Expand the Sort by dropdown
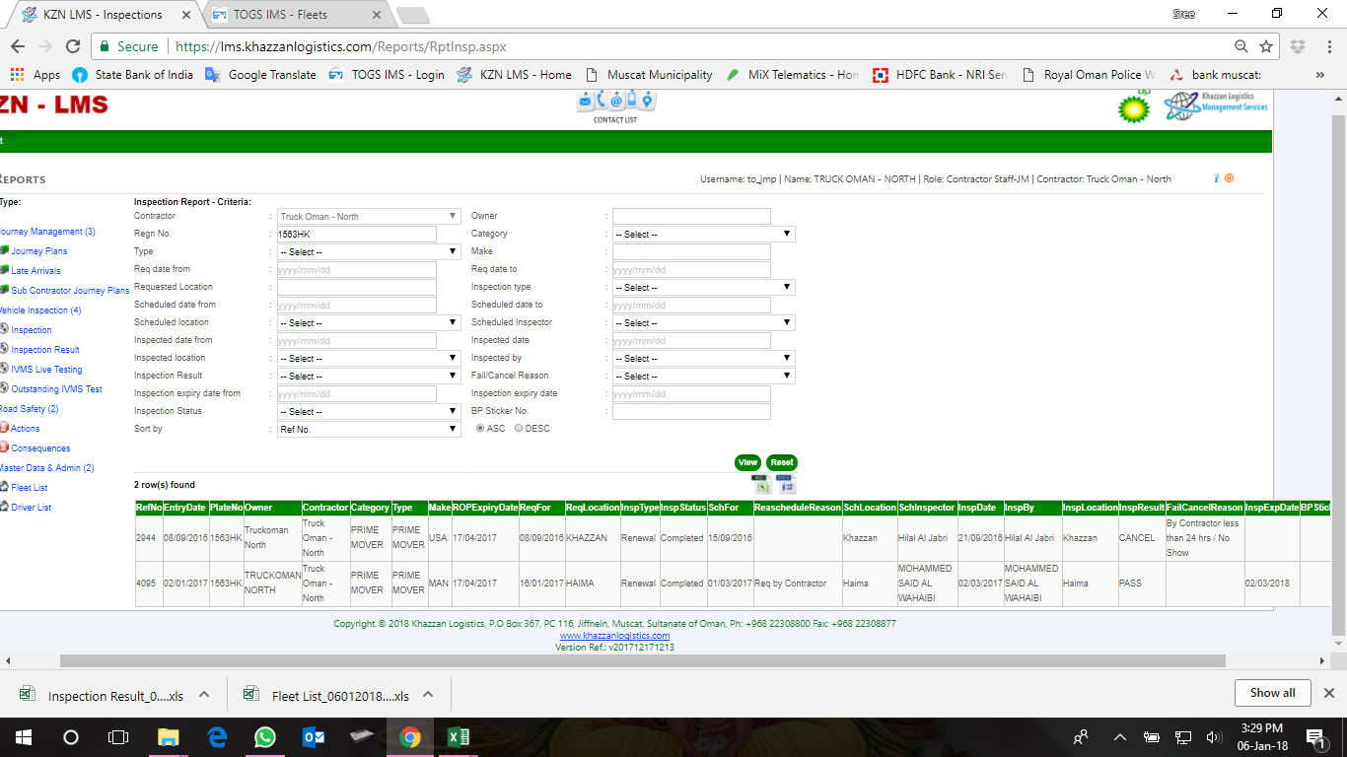This screenshot has width=1347, height=757. tap(369, 430)
